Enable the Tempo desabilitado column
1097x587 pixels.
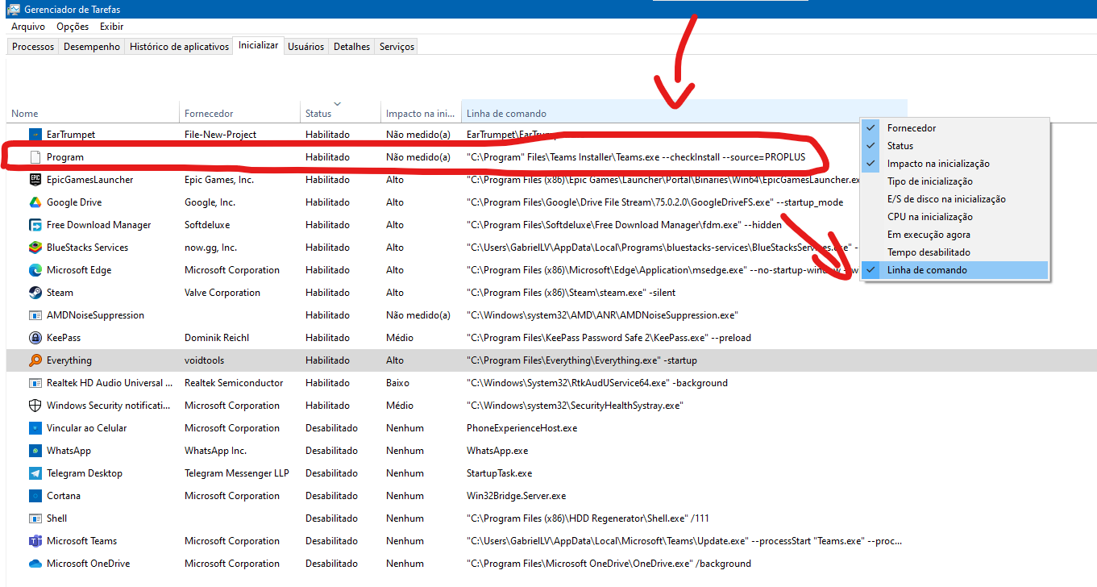pos(955,252)
